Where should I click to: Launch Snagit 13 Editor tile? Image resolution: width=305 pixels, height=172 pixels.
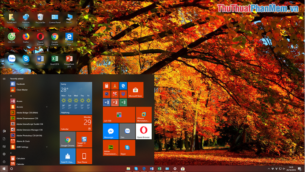84,140
